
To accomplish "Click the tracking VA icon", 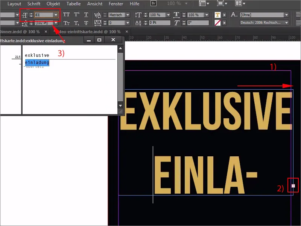I will pyautogui.click(x=98, y=23).
